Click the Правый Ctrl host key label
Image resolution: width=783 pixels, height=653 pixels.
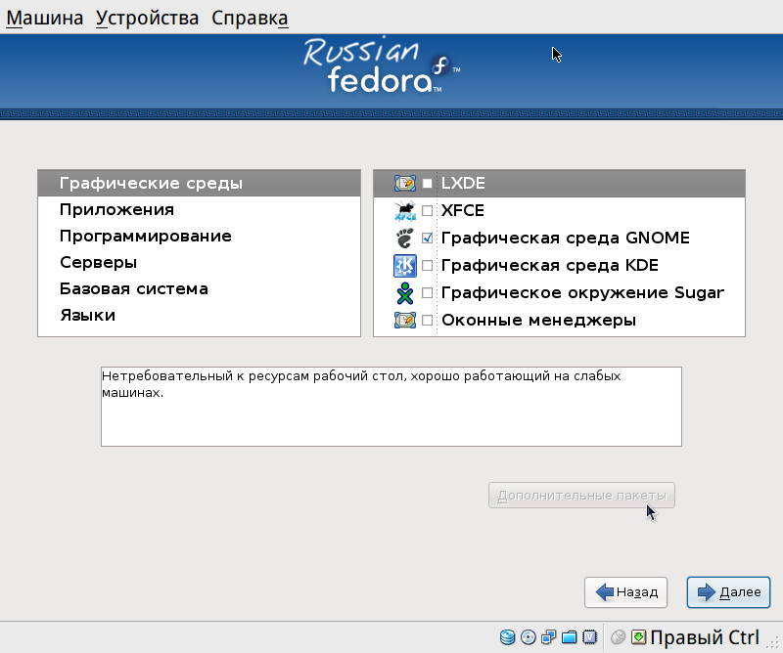click(705, 637)
